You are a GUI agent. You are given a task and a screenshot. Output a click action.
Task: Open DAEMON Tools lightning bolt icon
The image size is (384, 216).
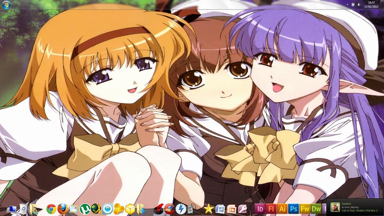pos(180,209)
